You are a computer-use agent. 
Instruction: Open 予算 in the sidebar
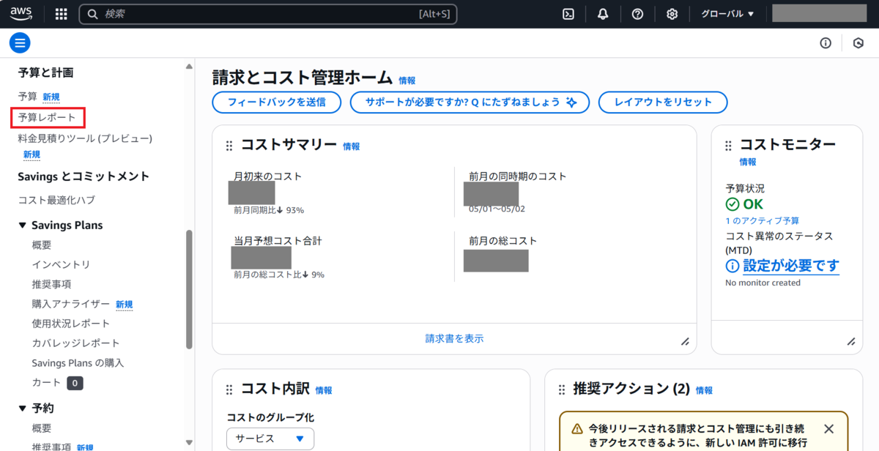(28, 97)
